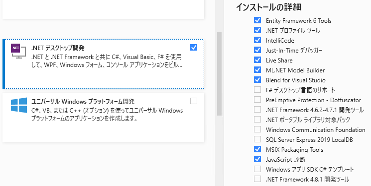Click the JavaScript 診断 label
The image size is (371, 186).
tap(285, 159)
